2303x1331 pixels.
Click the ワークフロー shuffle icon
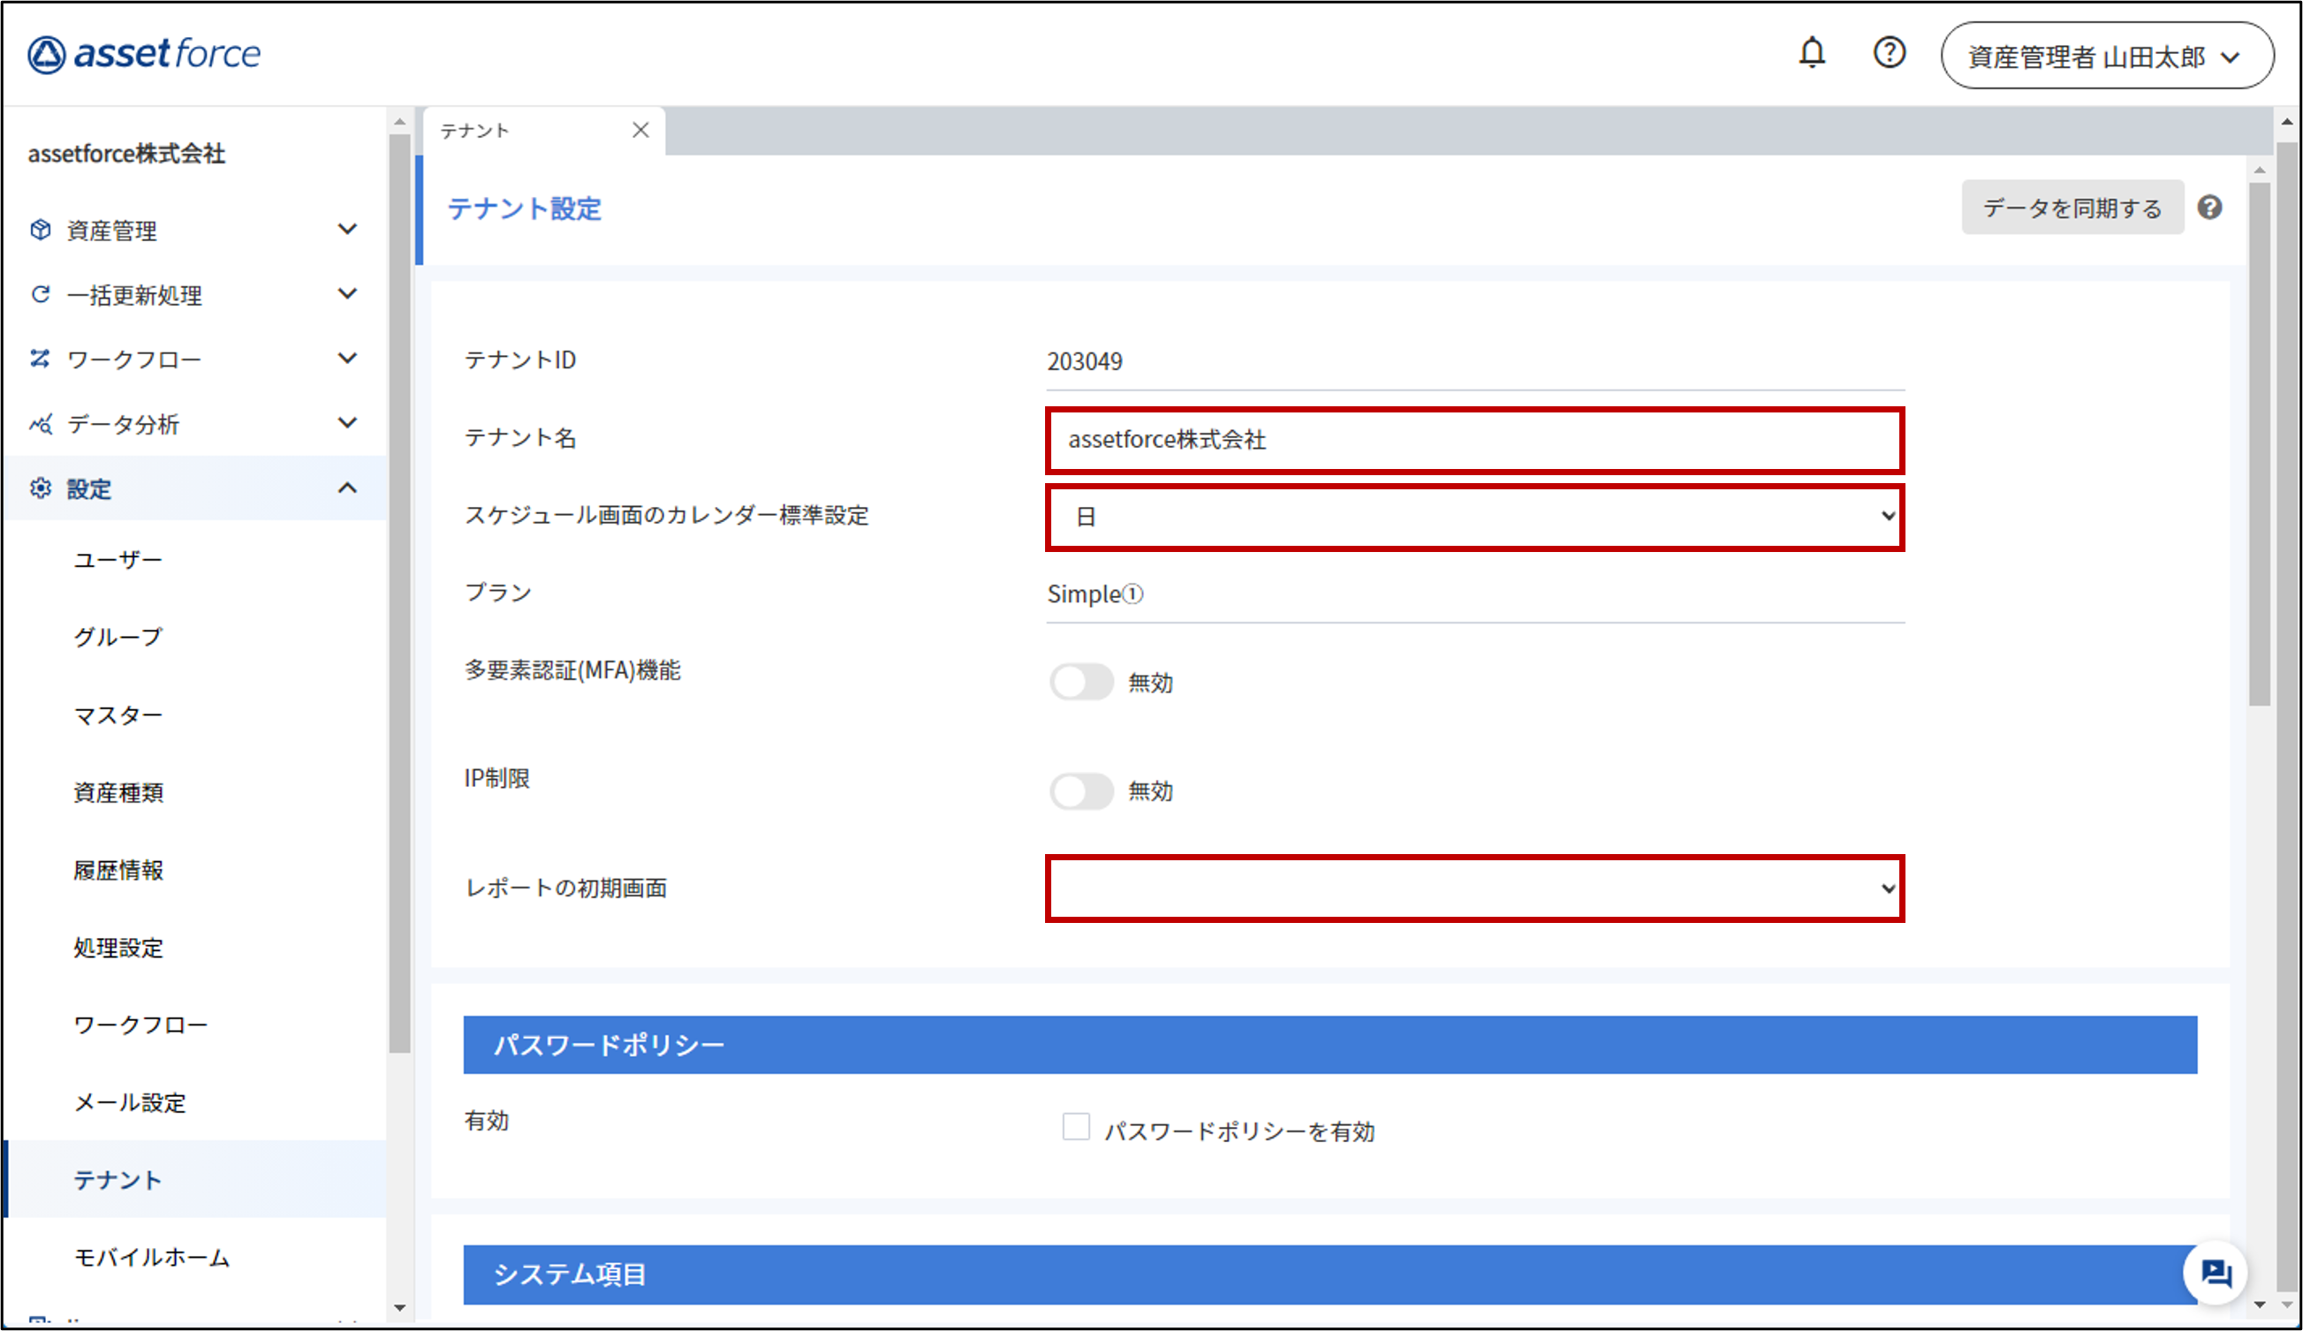41,358
